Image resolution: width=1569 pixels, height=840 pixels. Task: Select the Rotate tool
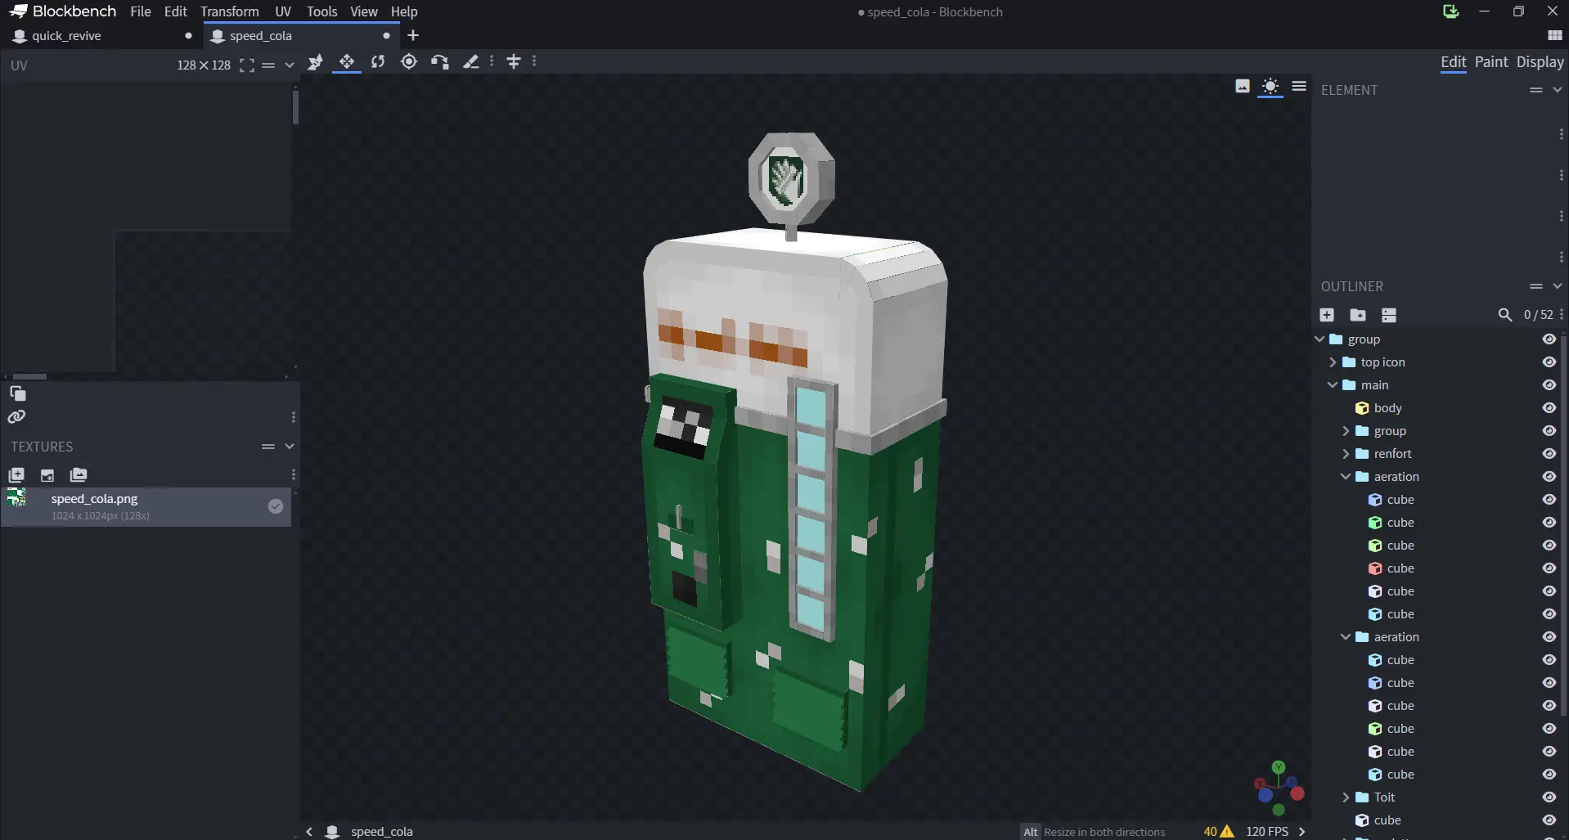(x=377, y=62)
